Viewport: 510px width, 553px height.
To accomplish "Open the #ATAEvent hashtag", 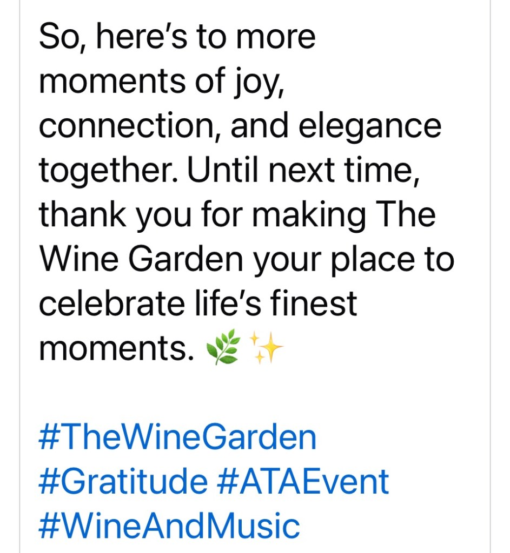I will tap(302, 481).
